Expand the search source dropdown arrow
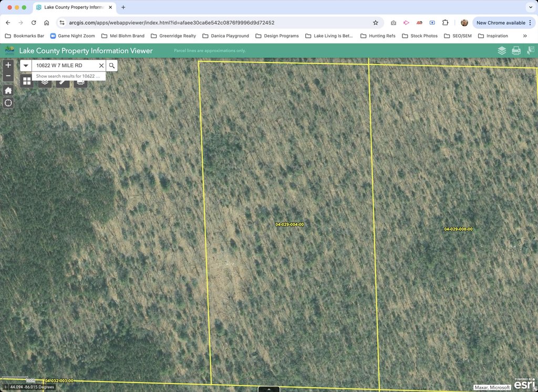538x392 pixels. click(x=26, y=66)
